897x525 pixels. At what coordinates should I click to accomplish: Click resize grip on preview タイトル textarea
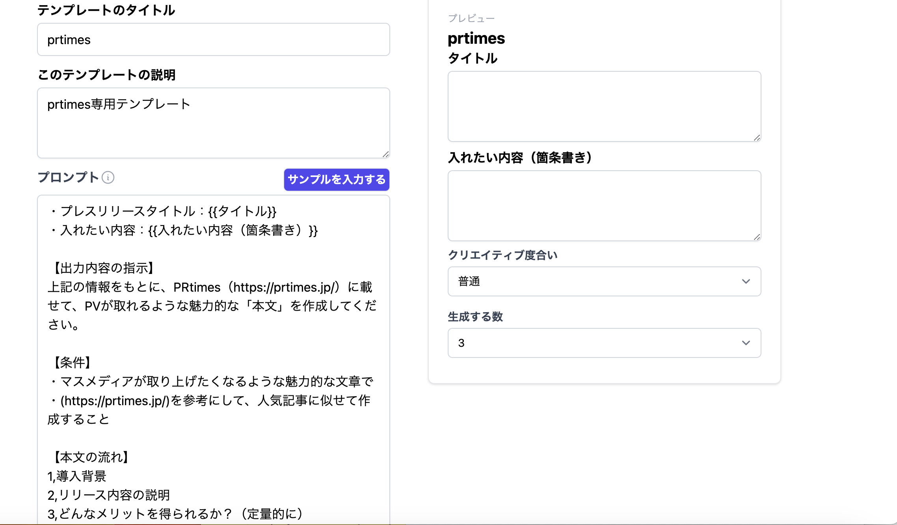click(x=757, y=138)
